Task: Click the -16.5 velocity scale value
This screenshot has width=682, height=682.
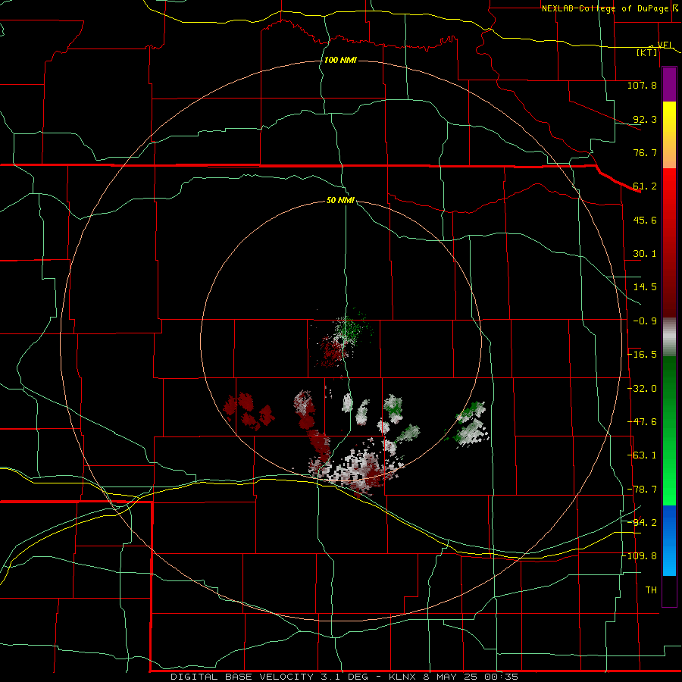Action: click(x=642, y=355)
